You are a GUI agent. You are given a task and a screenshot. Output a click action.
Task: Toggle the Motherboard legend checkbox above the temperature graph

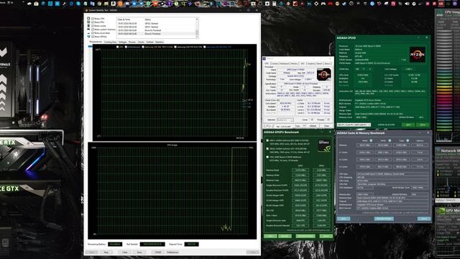(126, 47)
